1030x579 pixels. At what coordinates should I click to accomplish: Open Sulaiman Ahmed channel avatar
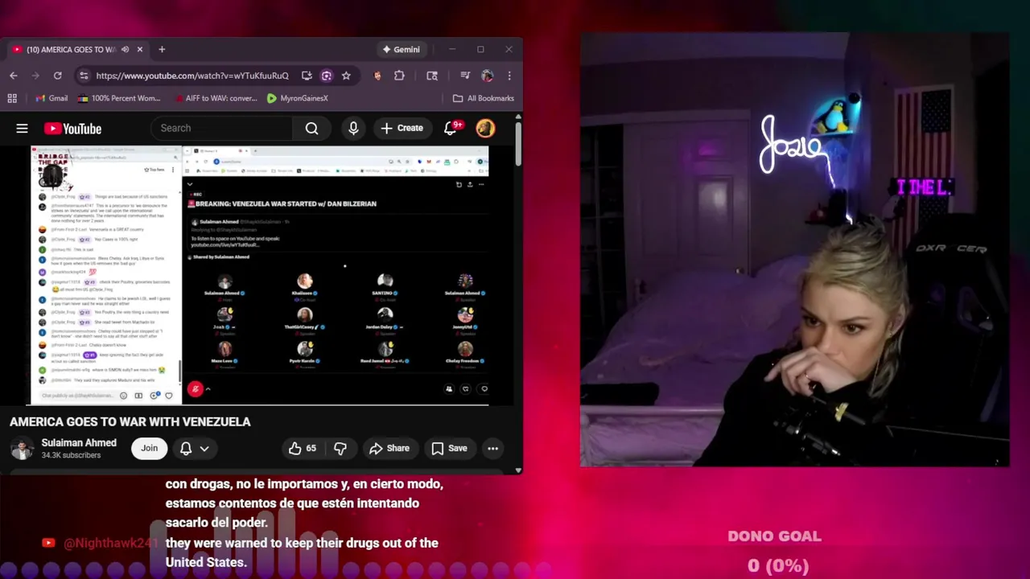(22, 449)
